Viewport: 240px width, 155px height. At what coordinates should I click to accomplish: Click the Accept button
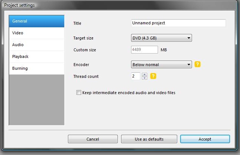click(x=205, y=139)
